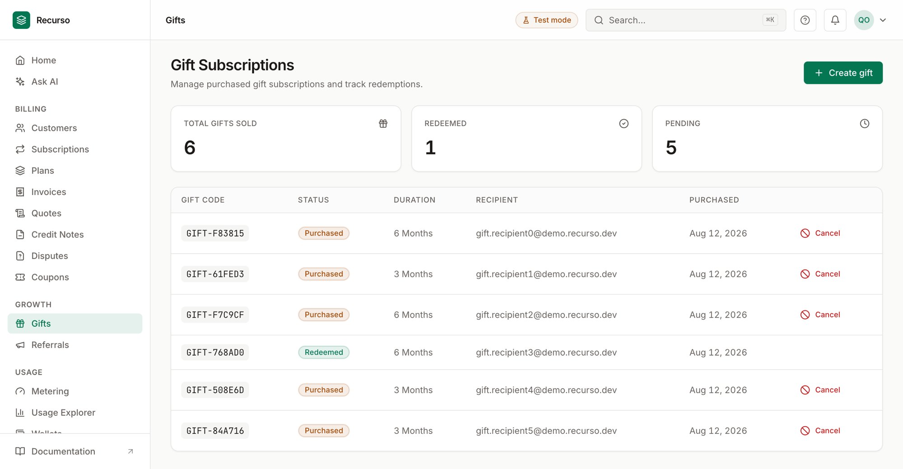Navigate to Invoices
This screenshot has width=903, height=469.
click(x=75, y=192)
